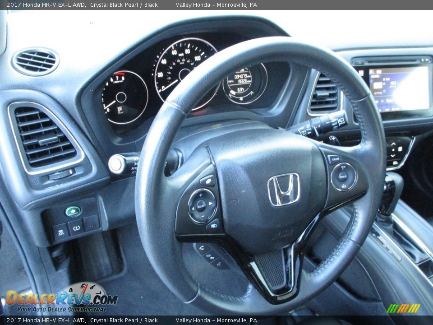Tap the tachometer gauge with P indicator
This screenshot has height=325, width=433.
pyautogui.click(x=125, y=97)
